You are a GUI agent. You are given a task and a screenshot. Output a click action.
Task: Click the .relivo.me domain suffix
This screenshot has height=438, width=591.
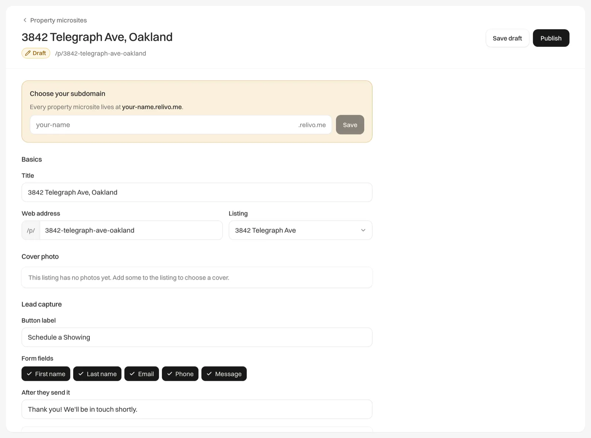(312, 125)
